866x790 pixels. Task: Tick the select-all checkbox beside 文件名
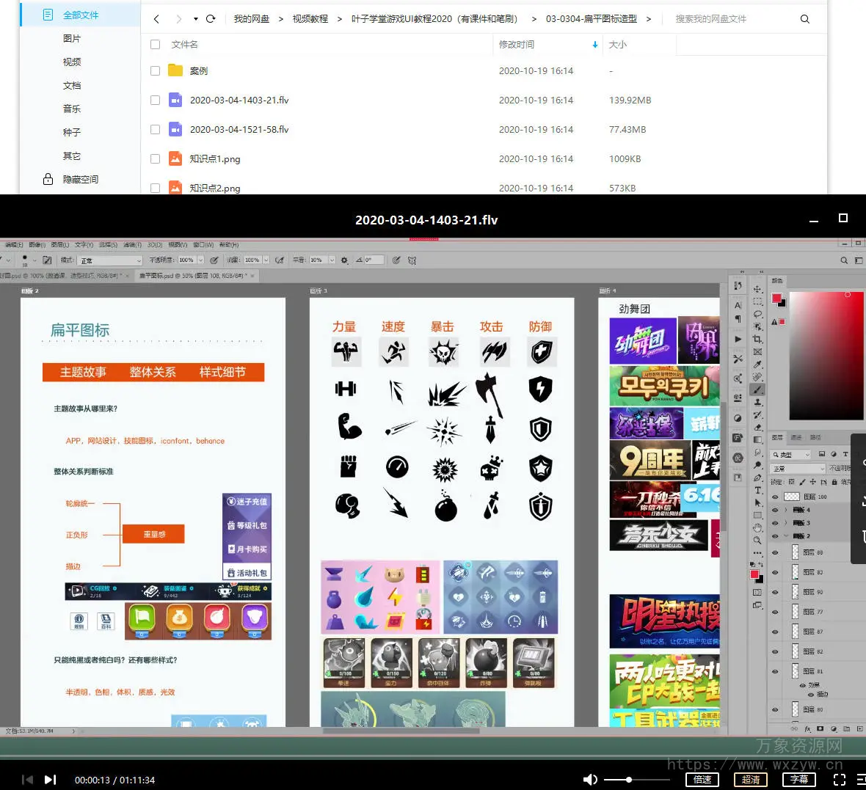[155, 45]
